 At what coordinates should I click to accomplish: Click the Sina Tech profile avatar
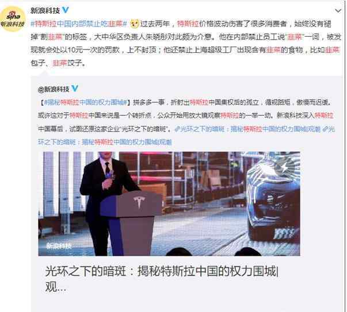pyautogui.click(x=13, y=19)
